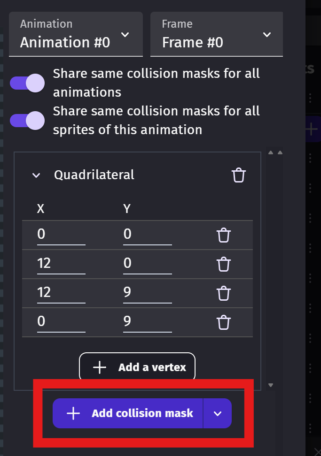321x456 pixels.
Task: Click scroll down arrow of mask list
Action: pyautogui.click(x=271, y=385)
